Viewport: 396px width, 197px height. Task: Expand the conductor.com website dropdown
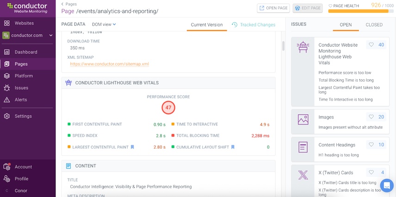pos(51,35)
